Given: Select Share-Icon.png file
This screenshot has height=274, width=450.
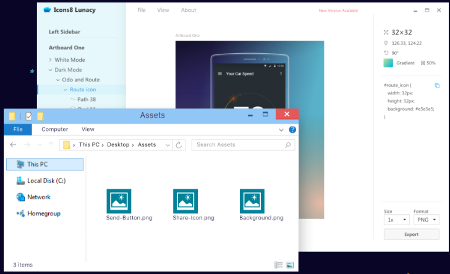Looking at the screenshot, I should [x=193, y=205].
